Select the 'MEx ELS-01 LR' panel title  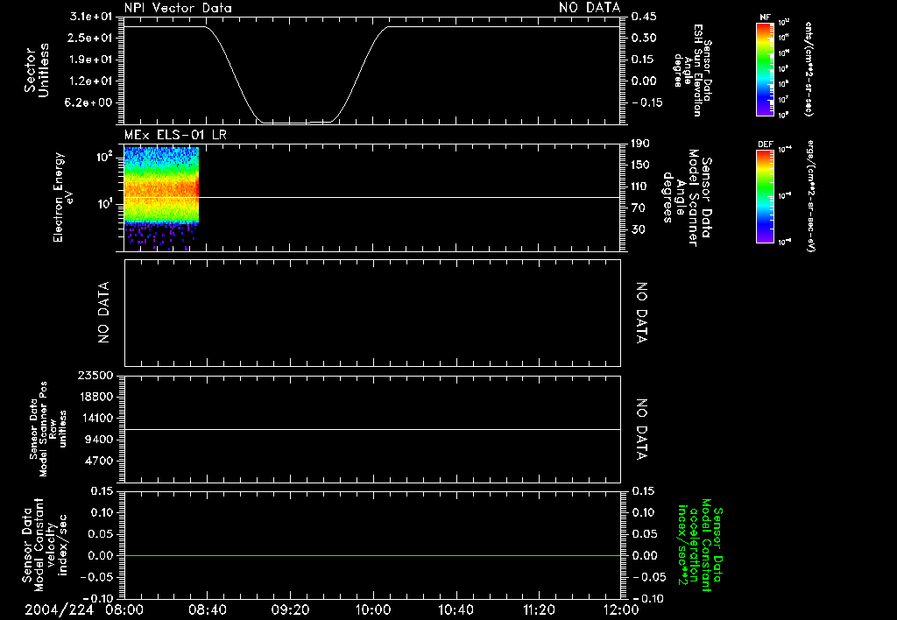click(175, 135)
